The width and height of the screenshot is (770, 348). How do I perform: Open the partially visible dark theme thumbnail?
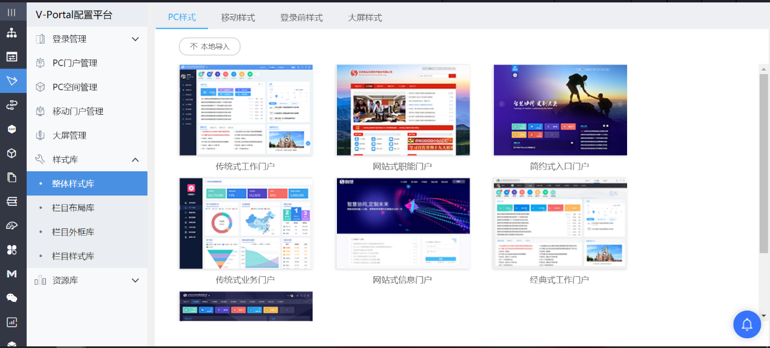pyautogui.click(x=246, y=306)
